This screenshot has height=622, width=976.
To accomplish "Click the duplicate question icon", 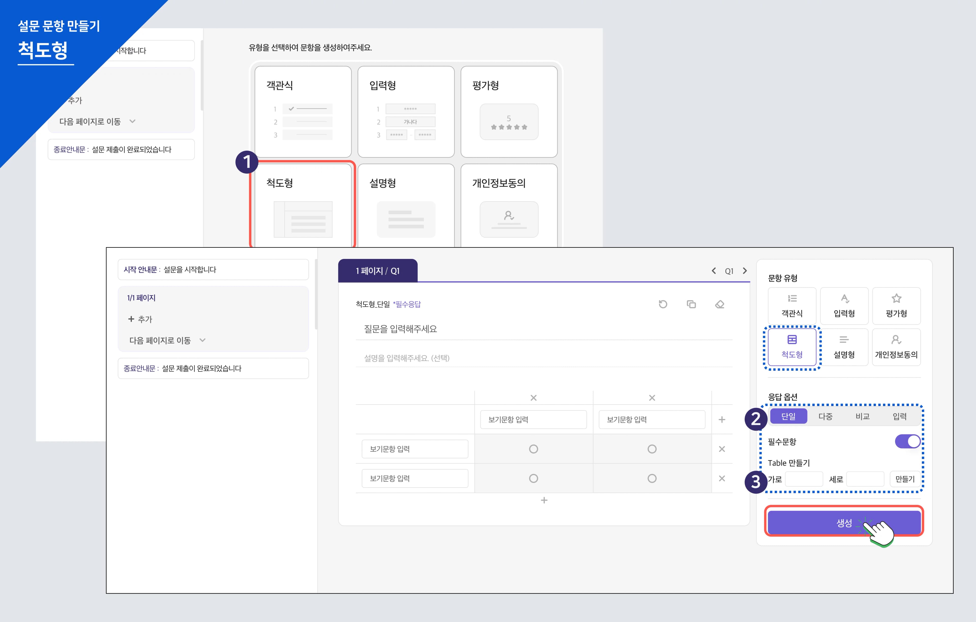I will point(691,304).
